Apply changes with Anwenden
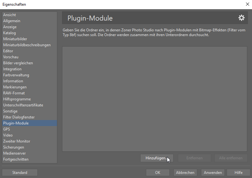This screenshot has width=252, height=178. click(x=213, y=173)
